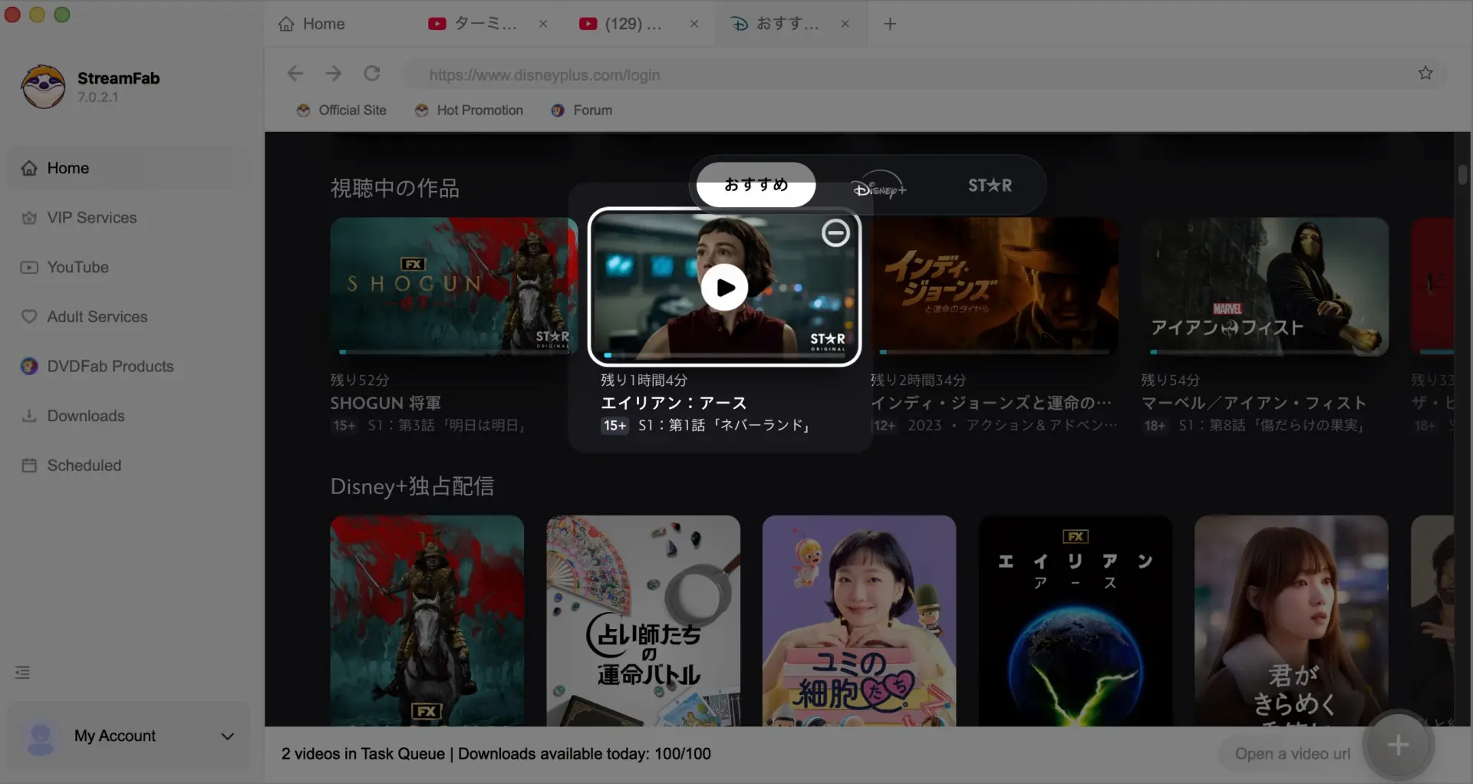Close the (129) tab
The height and width of the screenshot is (784, 1473).
click(694, 24)
